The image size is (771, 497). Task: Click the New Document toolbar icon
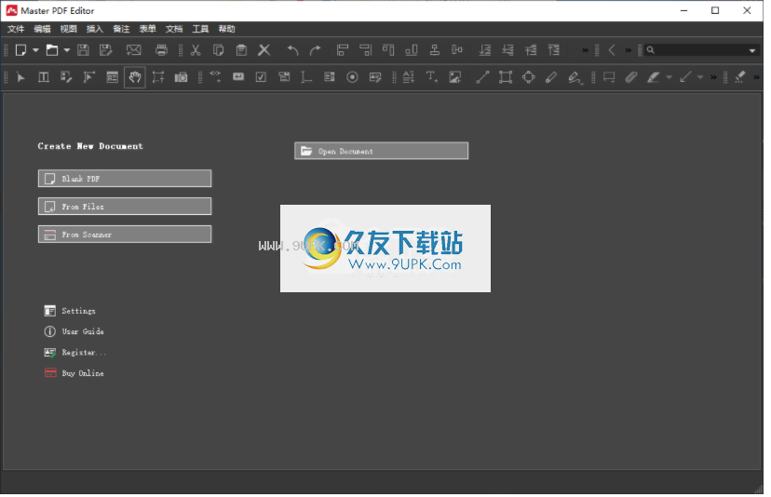point(20,50)
